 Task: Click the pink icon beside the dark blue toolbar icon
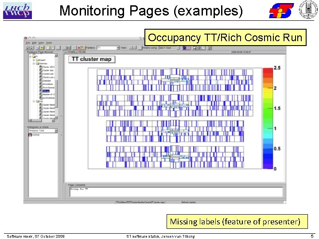(189, 48)
